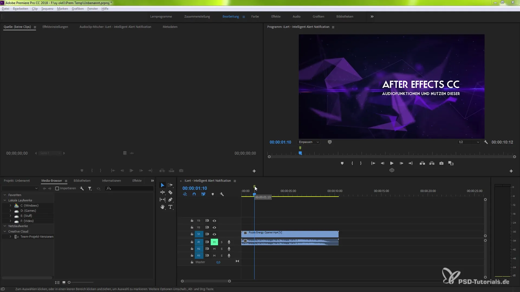Solo track A3

click(222, 255)
